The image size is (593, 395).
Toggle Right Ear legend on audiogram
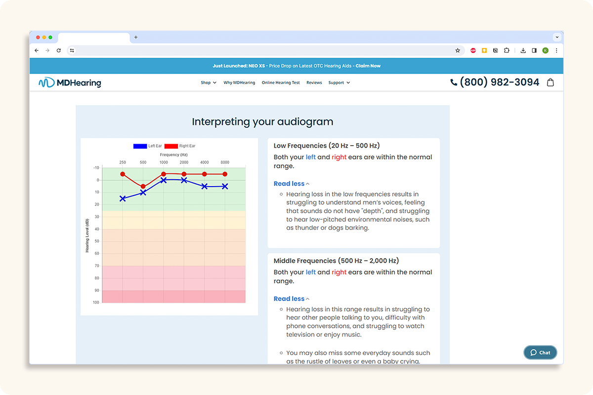click(180, 146)
